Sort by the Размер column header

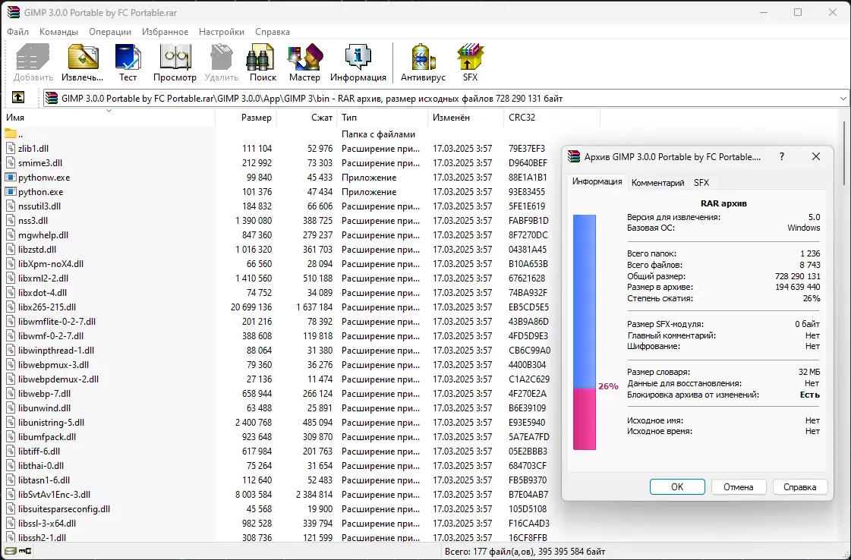246,117
